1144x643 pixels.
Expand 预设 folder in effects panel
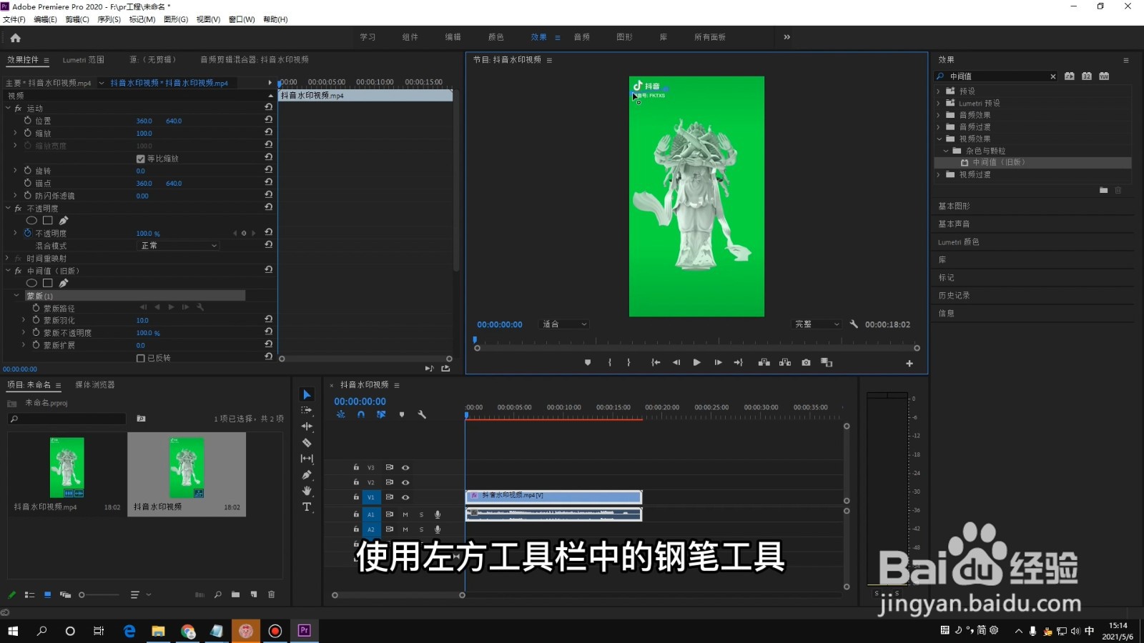(x=939, y=91)
